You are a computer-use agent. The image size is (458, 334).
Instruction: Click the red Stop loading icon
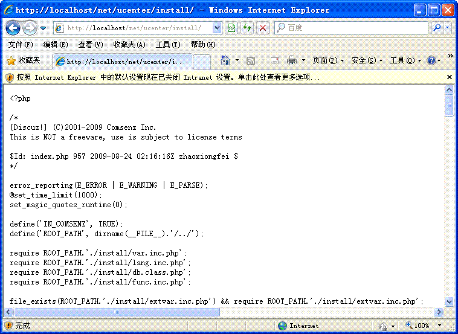pos(263,28)
